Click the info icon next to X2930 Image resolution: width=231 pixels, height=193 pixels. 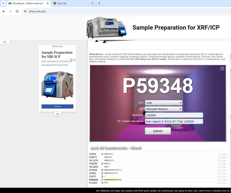(x=102, y=154)
